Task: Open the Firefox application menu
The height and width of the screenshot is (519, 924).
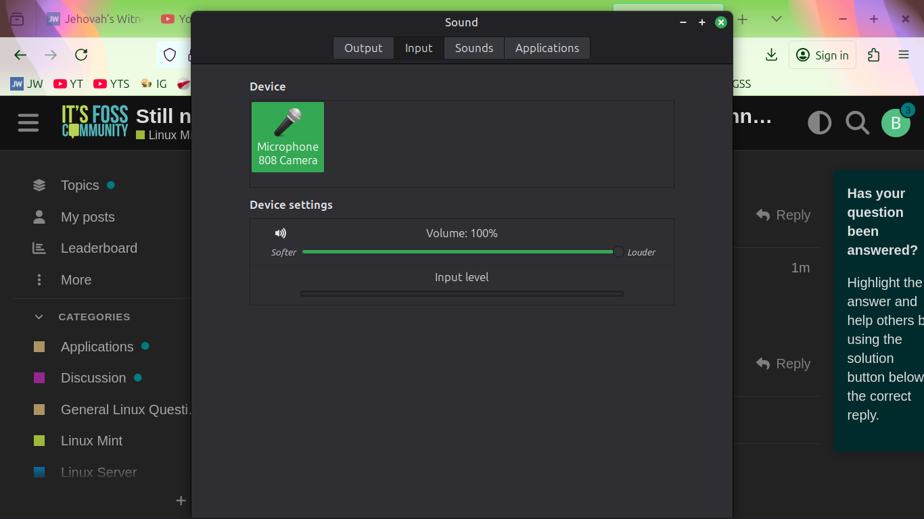Action: point(904,55)
